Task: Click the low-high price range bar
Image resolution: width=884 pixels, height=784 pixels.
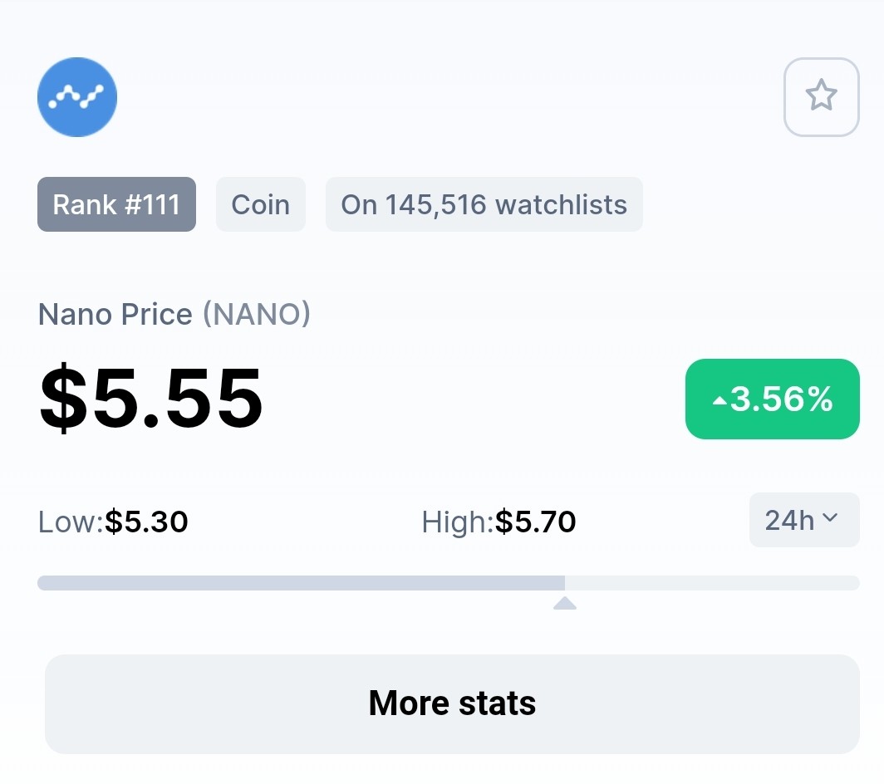Action: [448, 583]
